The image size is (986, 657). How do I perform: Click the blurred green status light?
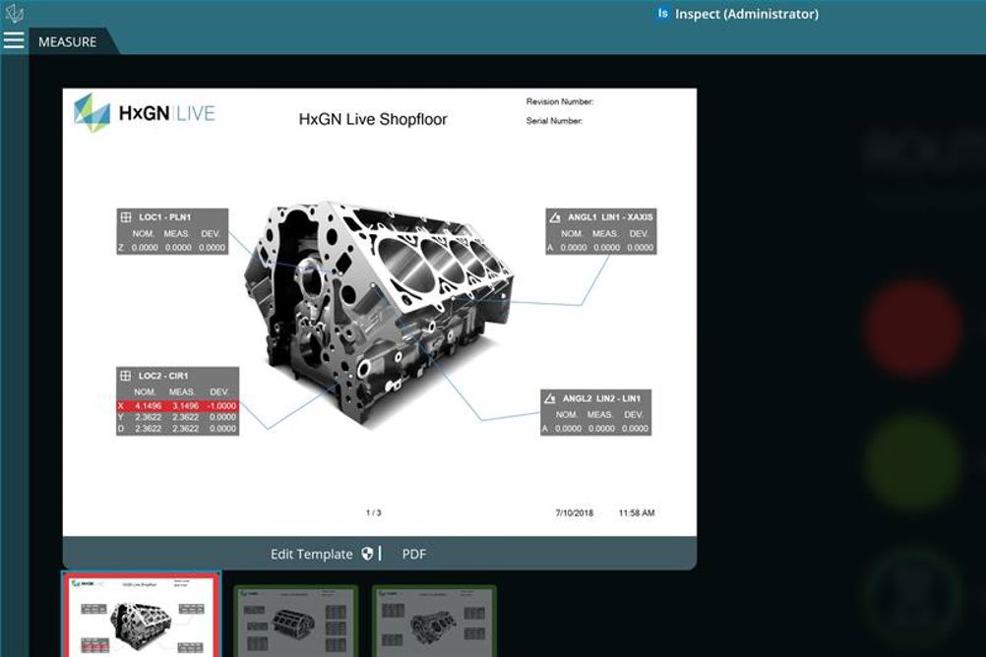(913, 463)
